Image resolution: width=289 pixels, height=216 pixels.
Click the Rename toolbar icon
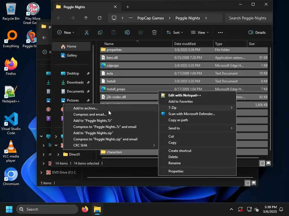pyautogui.click(x=127, y=33)
